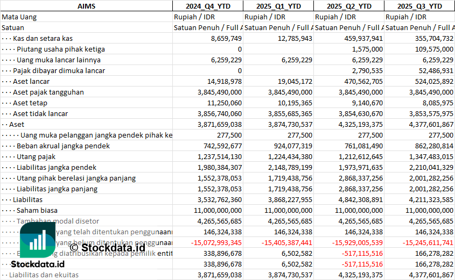Select the AIMS header cell
The image size is (455, 280).
coord(86,6)
